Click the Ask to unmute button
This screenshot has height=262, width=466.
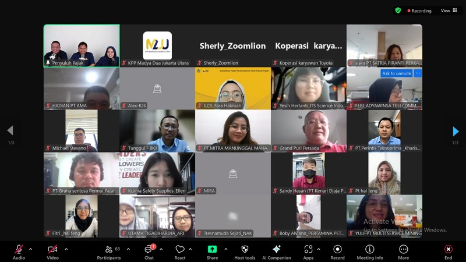396,73
